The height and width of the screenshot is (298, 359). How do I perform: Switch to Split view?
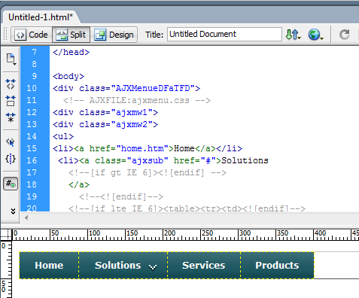[x=71, y=35]
